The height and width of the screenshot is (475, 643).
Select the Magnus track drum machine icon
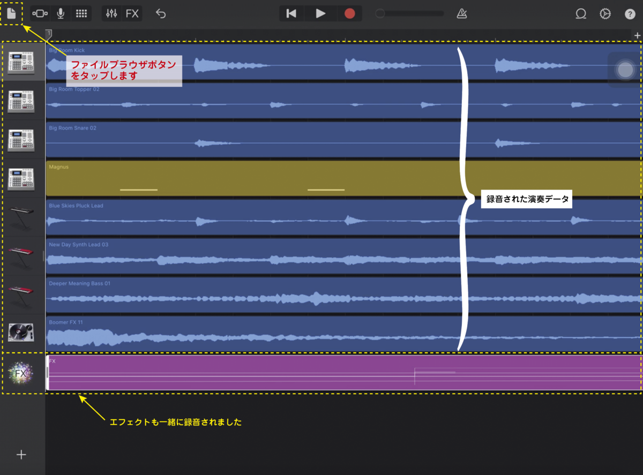(21, 179)
